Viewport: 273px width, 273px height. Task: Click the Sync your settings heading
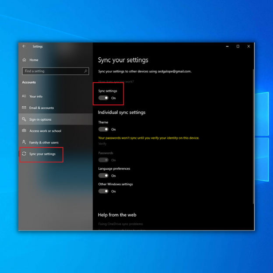(x=123, y=60)
